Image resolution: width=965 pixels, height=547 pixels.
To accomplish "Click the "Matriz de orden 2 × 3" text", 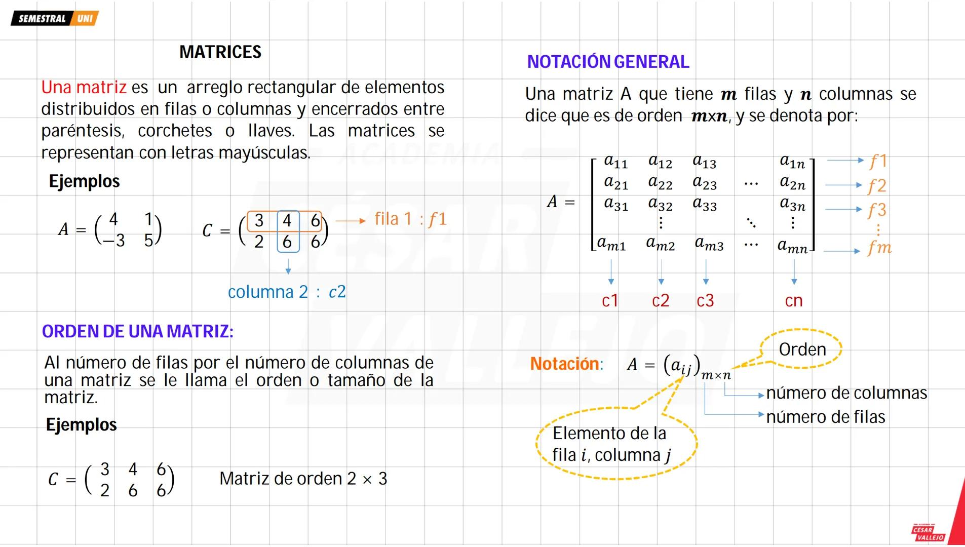I will (303, 479).
